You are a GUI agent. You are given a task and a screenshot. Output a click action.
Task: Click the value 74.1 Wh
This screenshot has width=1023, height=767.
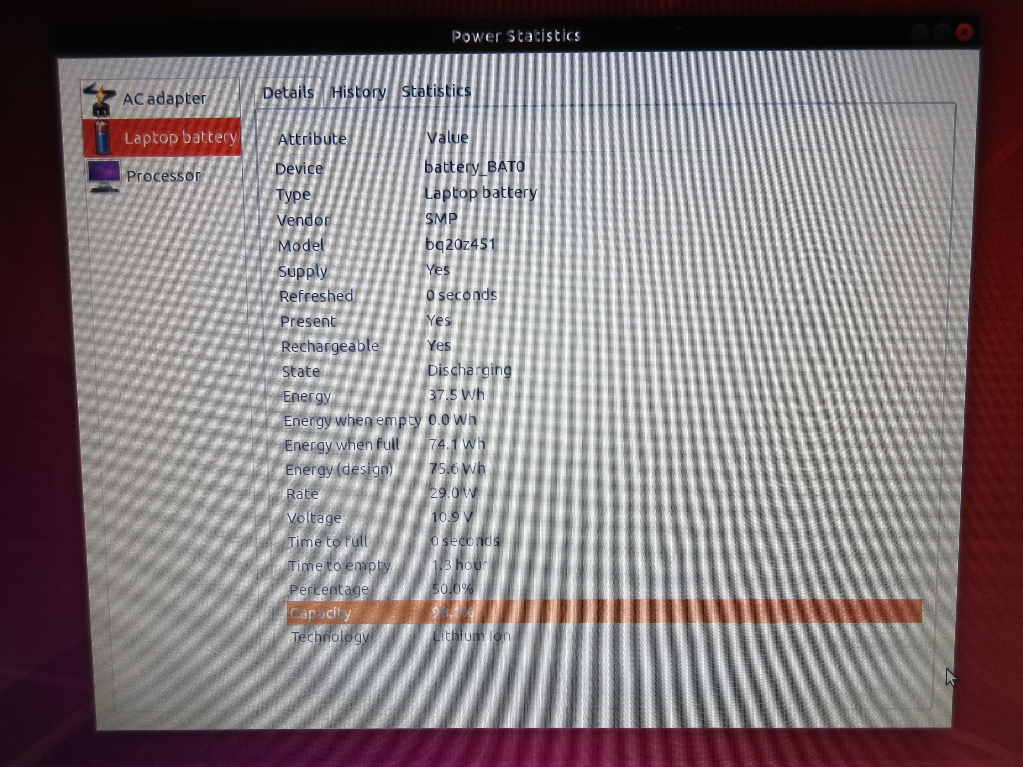tap(457, 444)
